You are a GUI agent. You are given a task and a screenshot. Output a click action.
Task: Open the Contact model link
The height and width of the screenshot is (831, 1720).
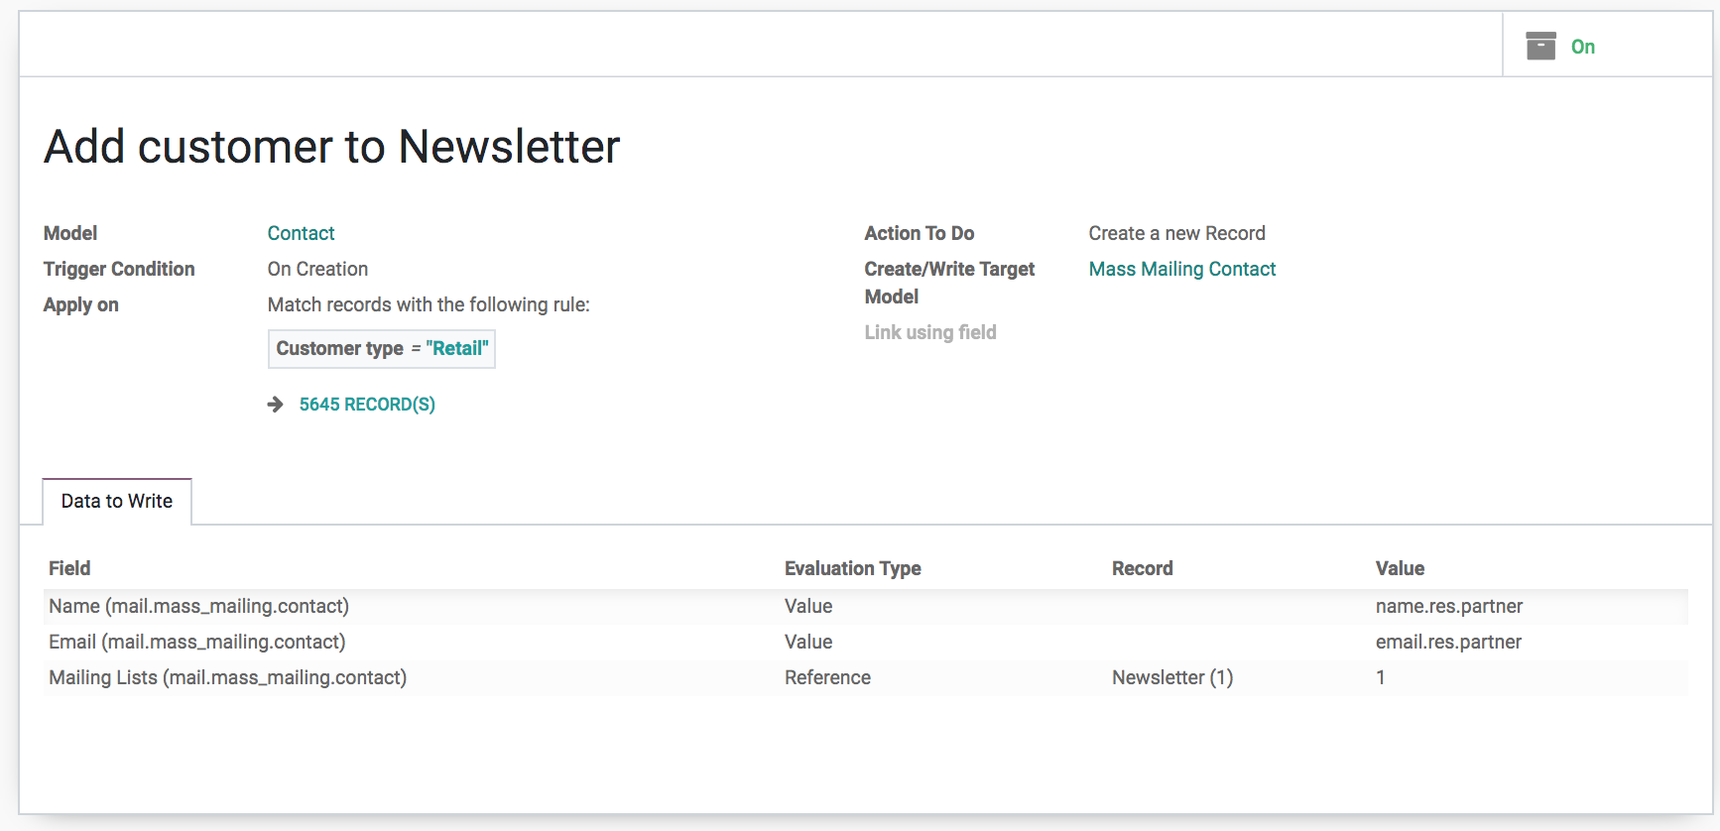click(x=301, y=233)
